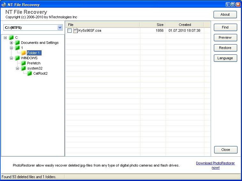242x181 pixels.
Task: Maximize the NT File Recovery window
Action: (x=233, y=4)
